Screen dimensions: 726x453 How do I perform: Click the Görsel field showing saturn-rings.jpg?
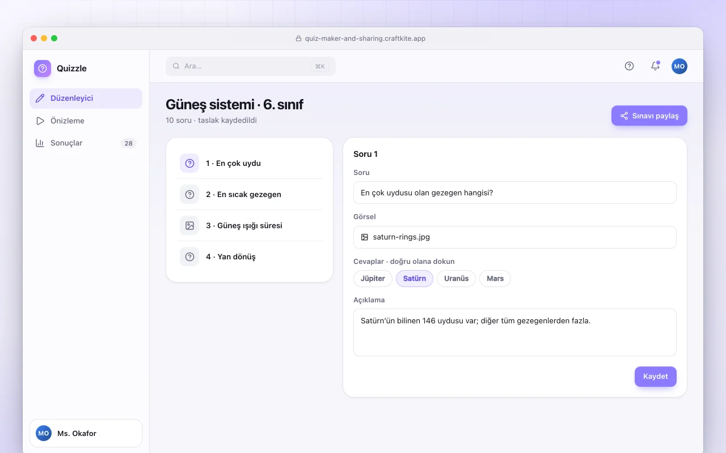(515, 237)
